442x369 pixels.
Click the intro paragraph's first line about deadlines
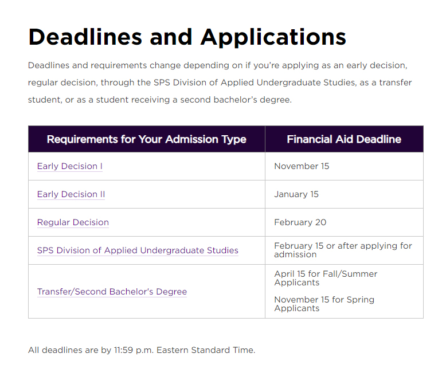coord(217,65)
